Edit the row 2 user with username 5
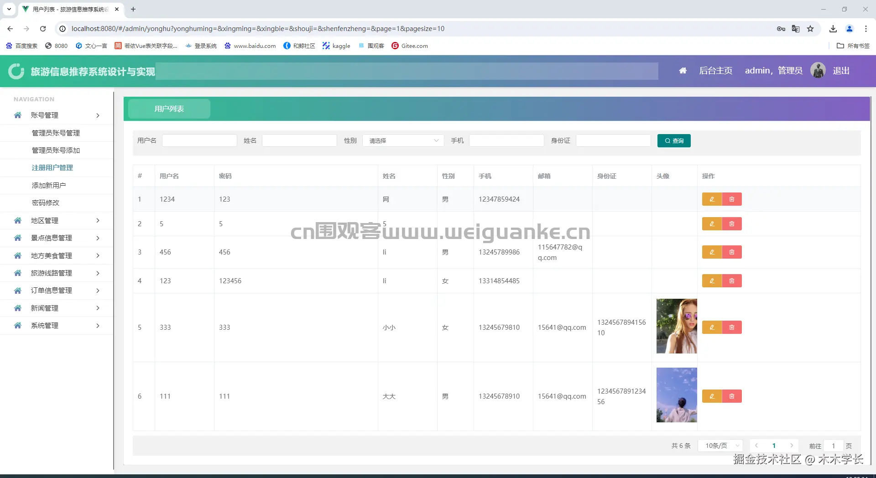The width and height of the screenshot is (876, 478). click(x=712, y=224)
